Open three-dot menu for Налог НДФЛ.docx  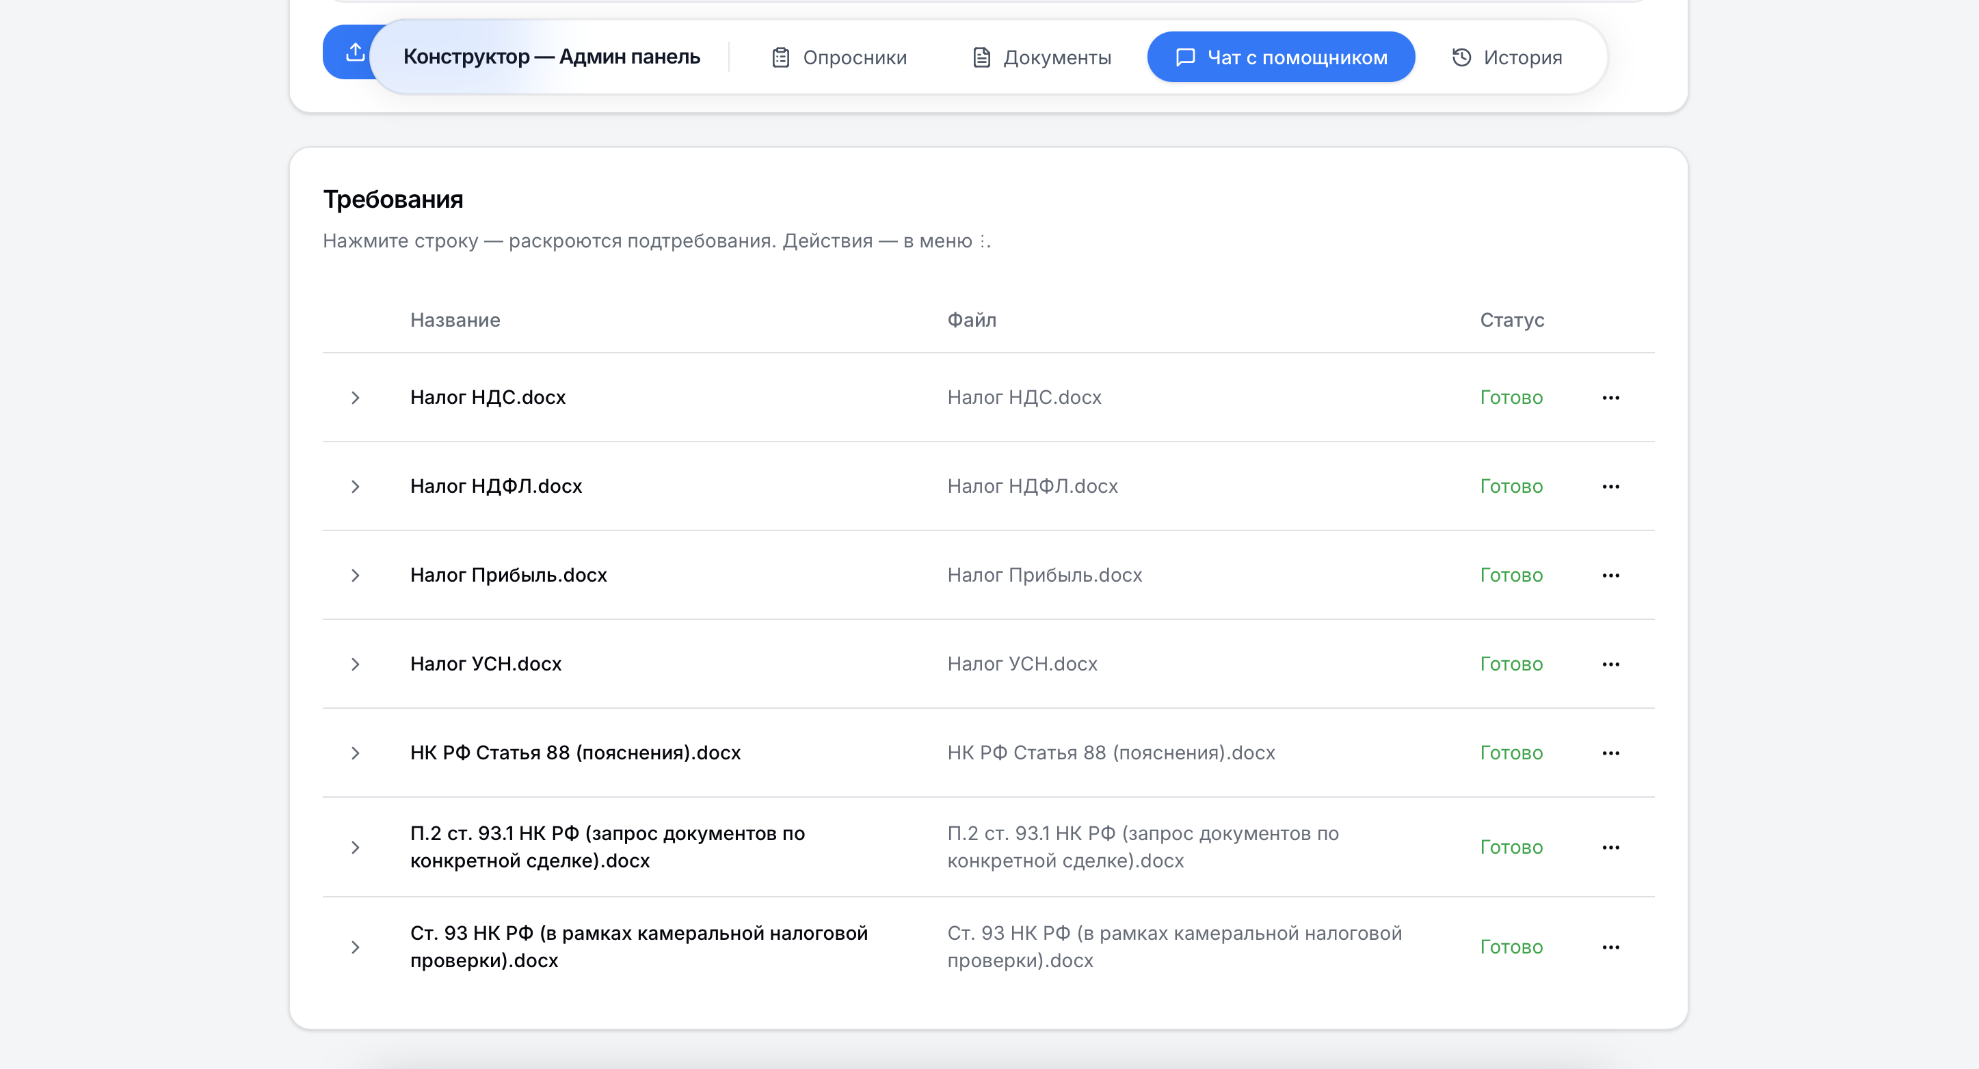click(1611, 487)
